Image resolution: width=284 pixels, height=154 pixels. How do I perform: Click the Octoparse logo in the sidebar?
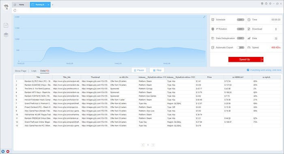tap(6, 7)
